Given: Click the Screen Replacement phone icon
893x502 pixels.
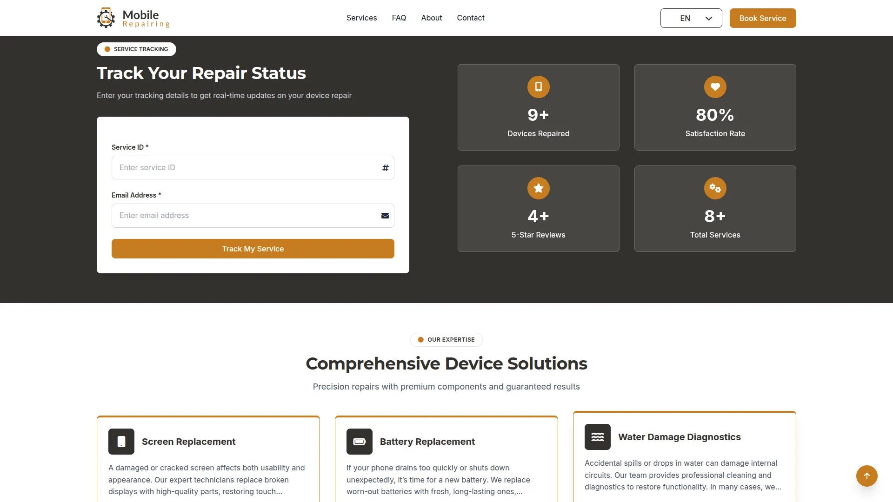Looking at the screenshot, I should 121,442.
